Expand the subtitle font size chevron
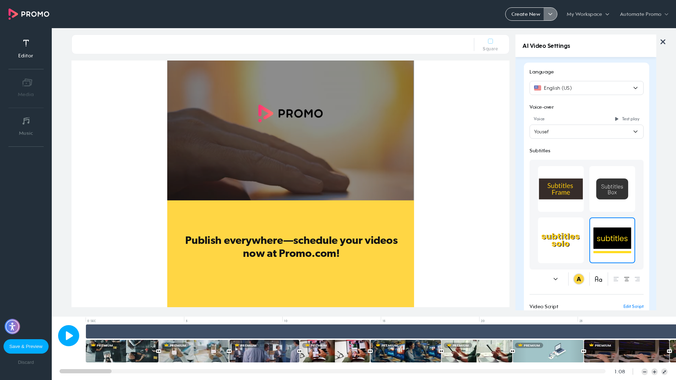The width and height of the screenshot is (676, 380). coord(556,279)
